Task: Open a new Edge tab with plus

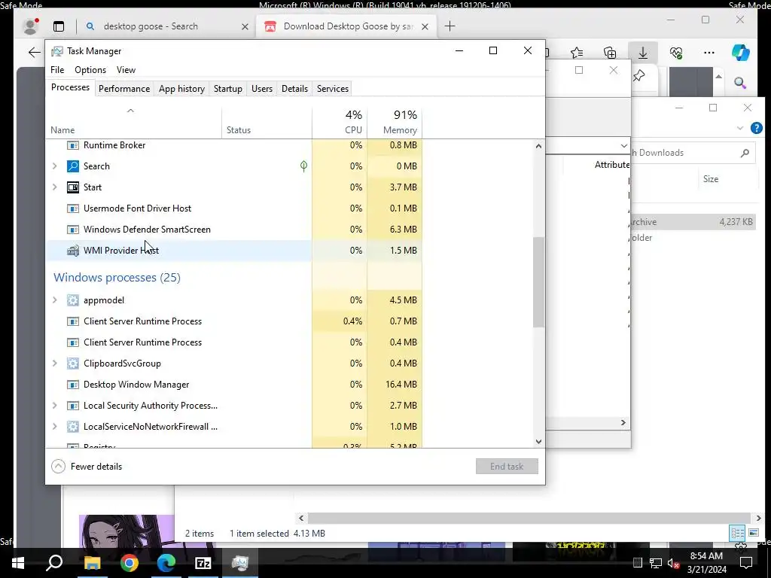Action: [449, 26]
